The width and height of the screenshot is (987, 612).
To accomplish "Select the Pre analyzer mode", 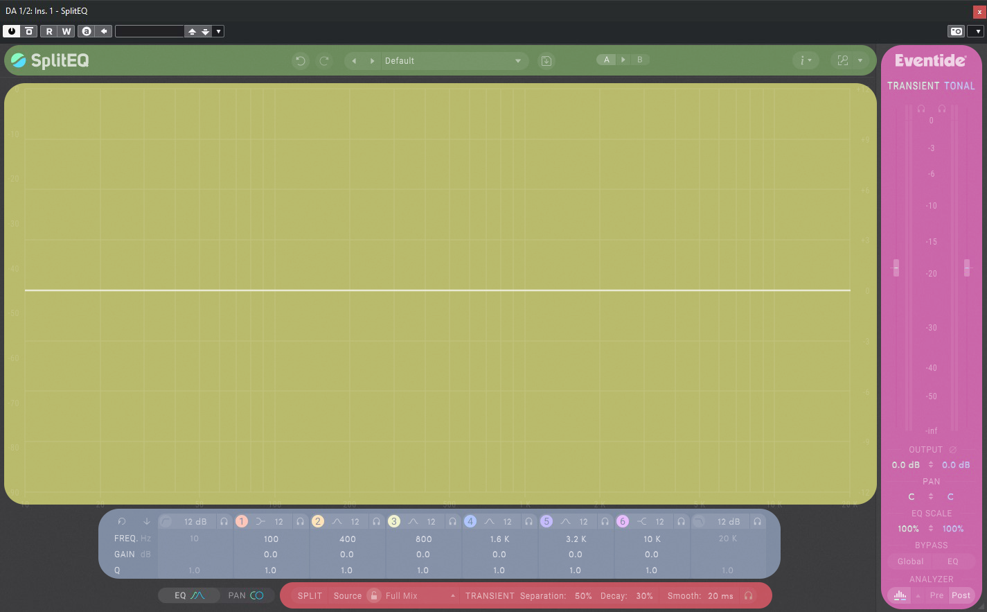I will (x=936, y=595).
